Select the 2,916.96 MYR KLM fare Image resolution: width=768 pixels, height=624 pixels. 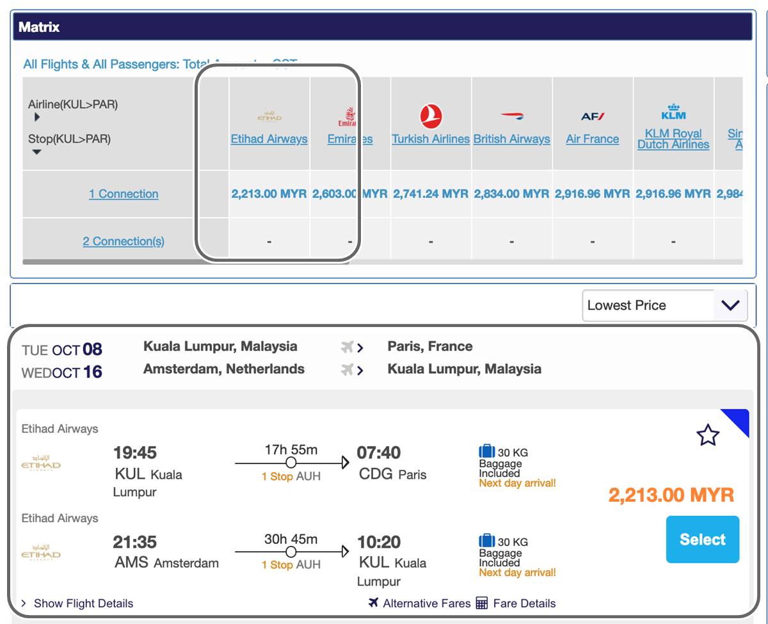[x=673, y=194]
